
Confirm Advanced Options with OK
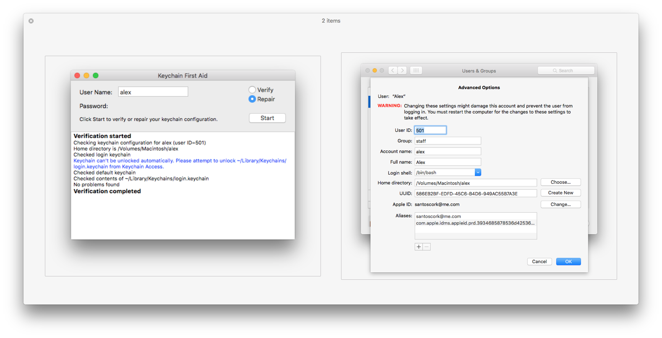[x=568, y=262]
